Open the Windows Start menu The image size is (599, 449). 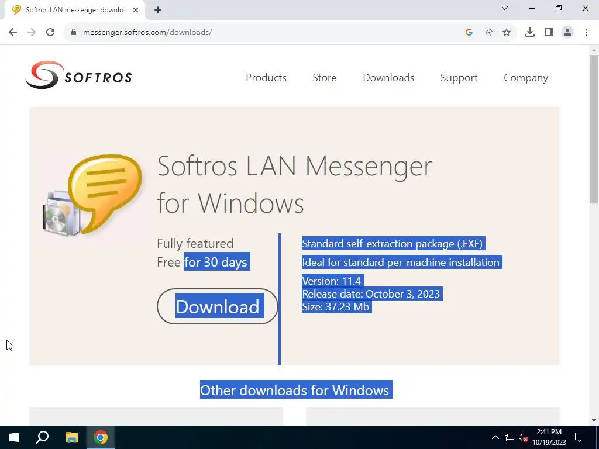pos(14,437)
